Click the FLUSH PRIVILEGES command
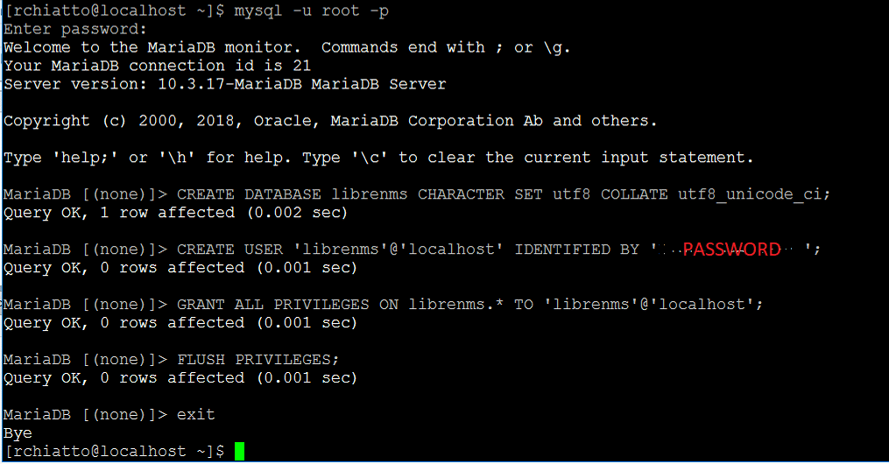The image size is (889, 464). pyautogui.click(x=258, y=359)
